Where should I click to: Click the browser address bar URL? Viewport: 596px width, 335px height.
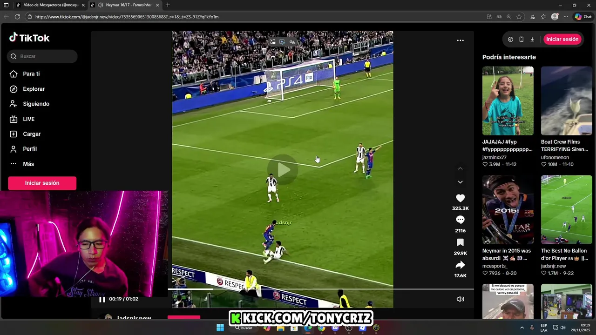[x=127, y=17]
